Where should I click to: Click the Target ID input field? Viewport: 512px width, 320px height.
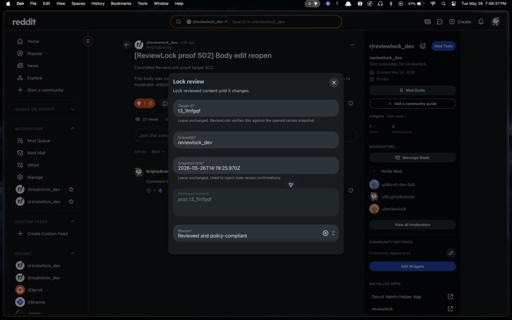255,109
